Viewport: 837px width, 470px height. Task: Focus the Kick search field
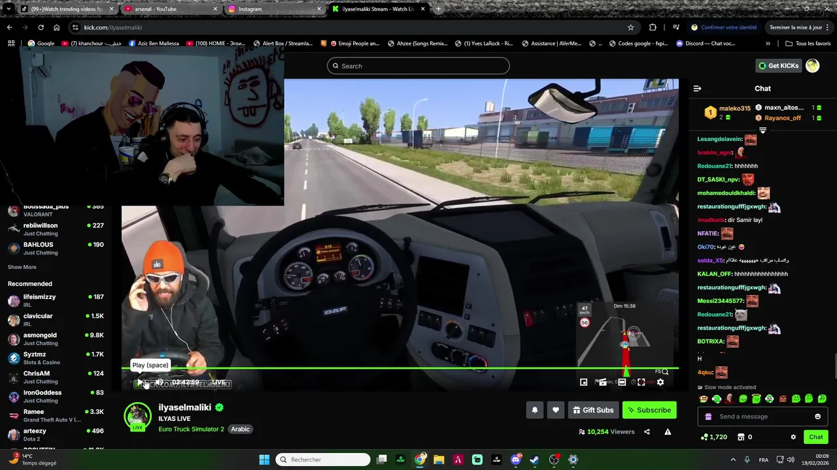pyautogui.click(x=418, y=66)
